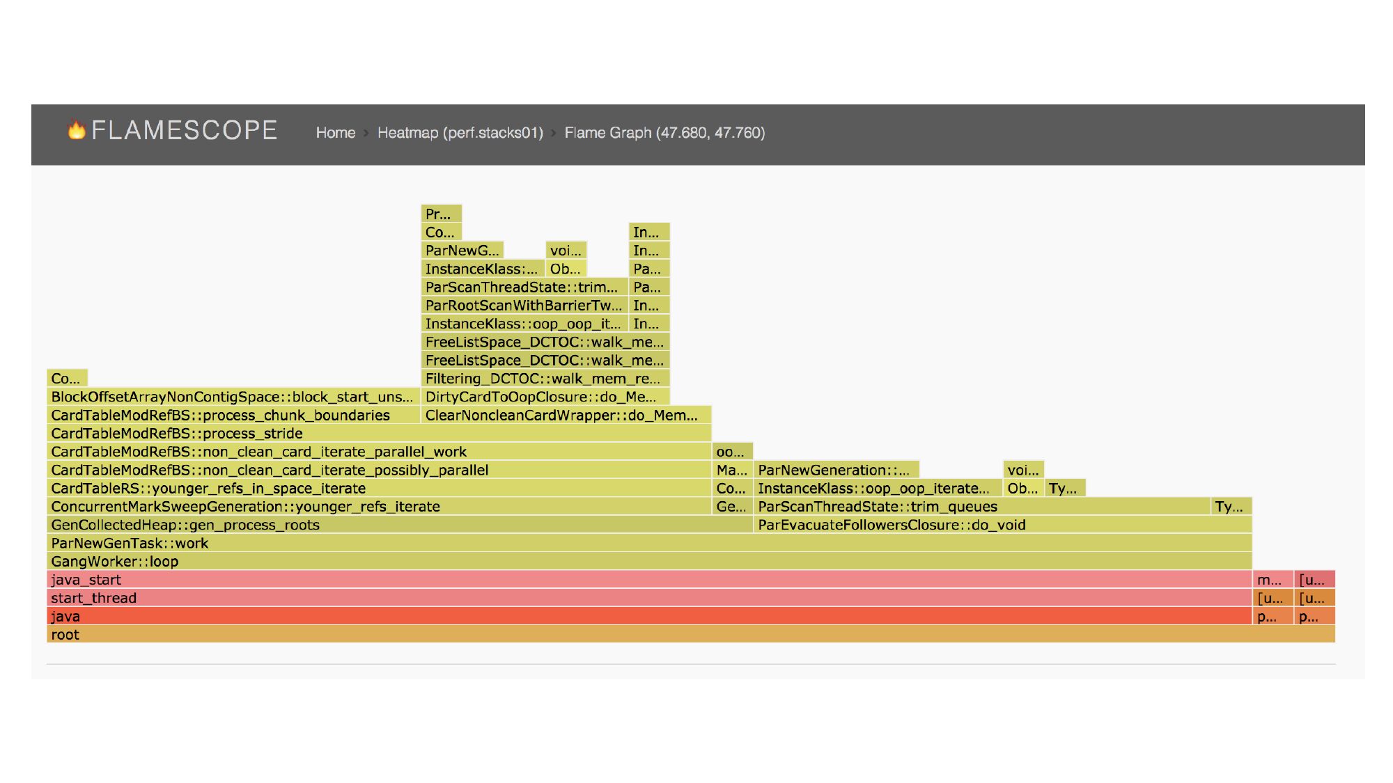
Task: Select the start_thread frame
Action: click(x=648, y=598)
